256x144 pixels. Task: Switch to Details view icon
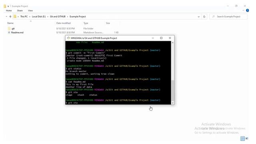(242, 138)
